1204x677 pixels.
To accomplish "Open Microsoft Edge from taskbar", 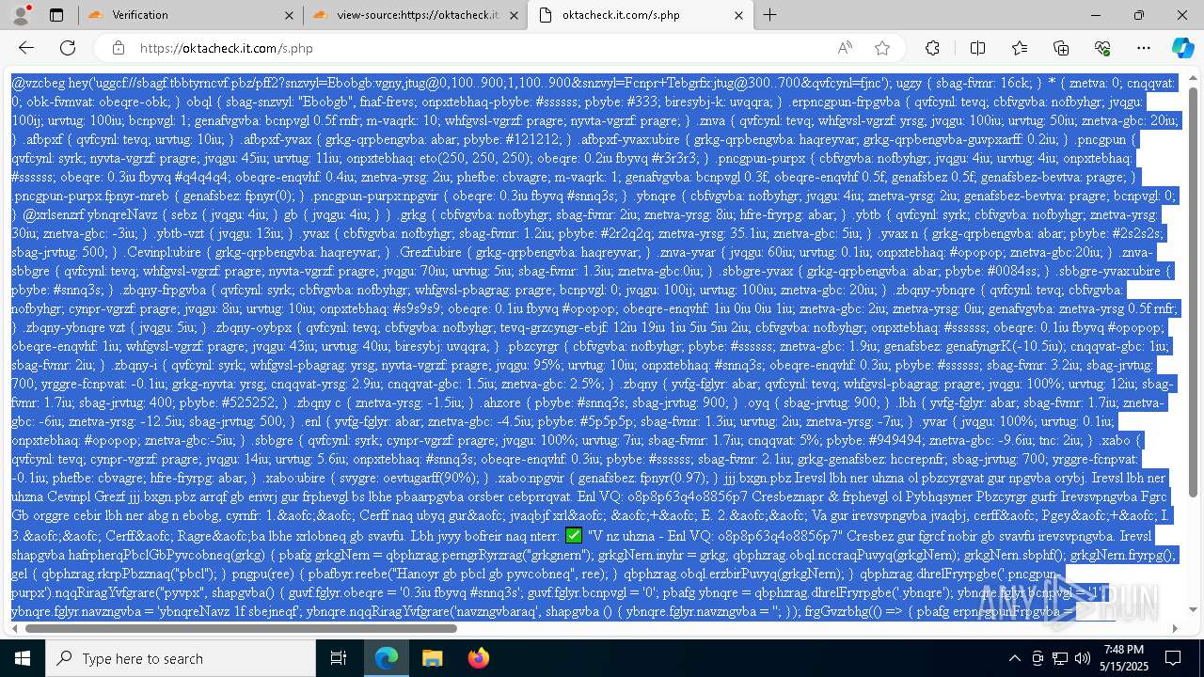I will (x=387, y=658).
